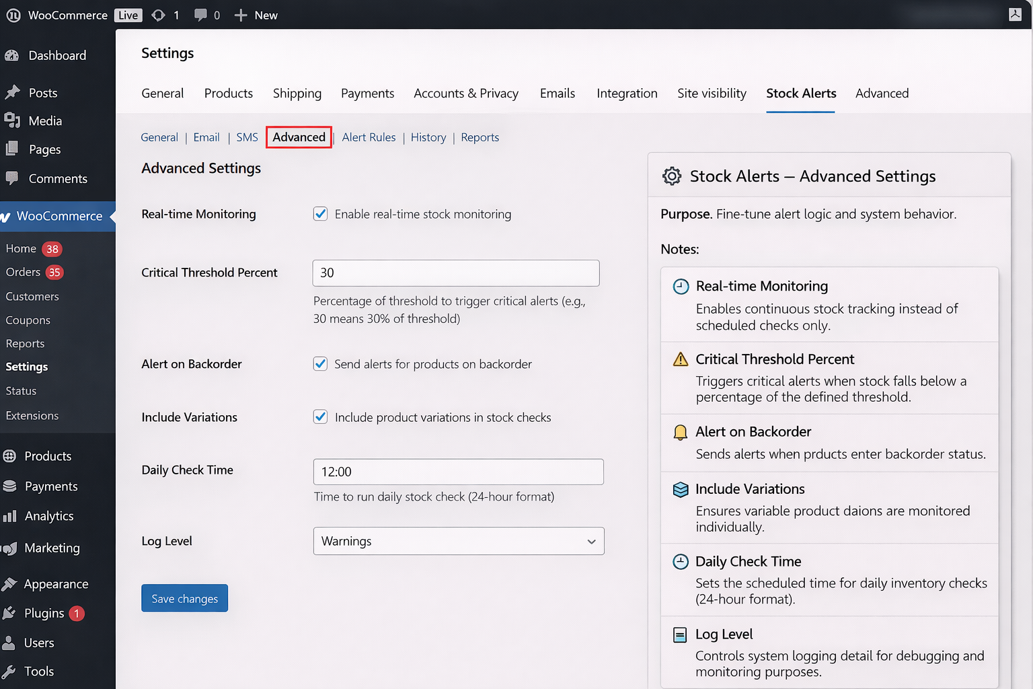Open the comments bubble icon in admin bar

point(200,15)
